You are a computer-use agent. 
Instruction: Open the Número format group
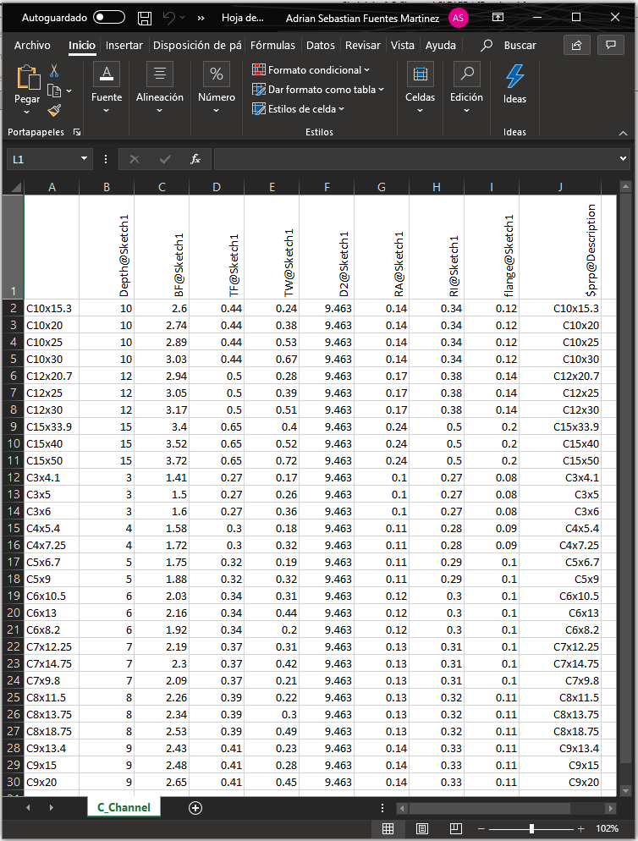point(217,88)
